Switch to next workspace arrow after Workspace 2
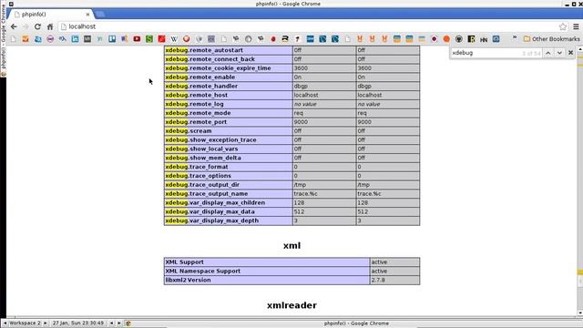Screen dimensions: 583x328 (x=46, y=323)
